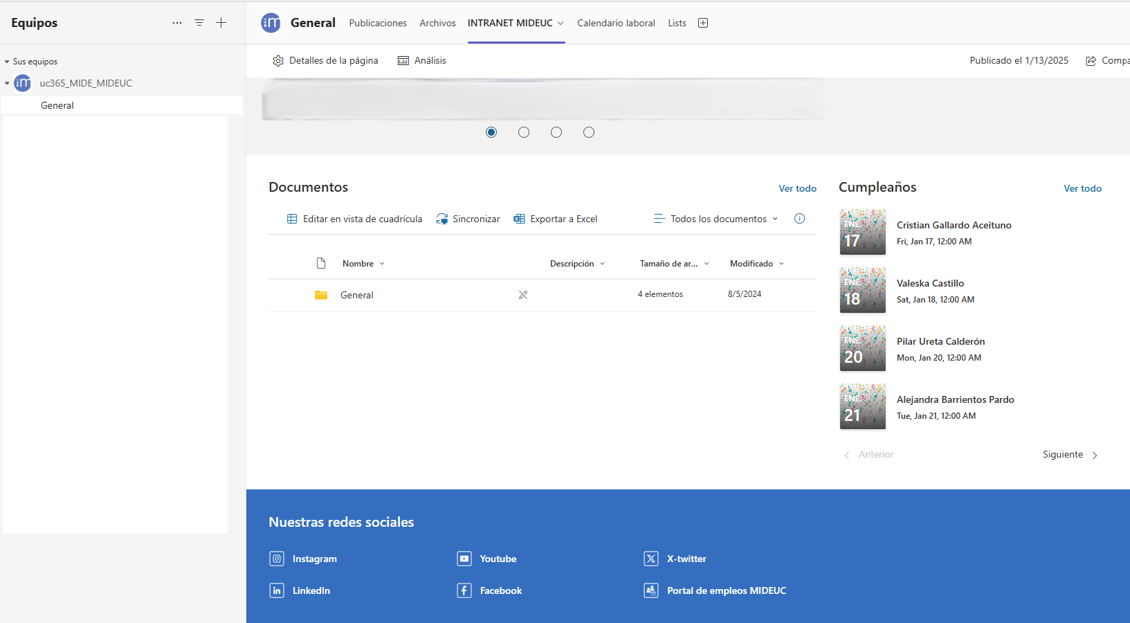The image size is (1130, 623).
Task: Click the file type column icon
Action: (321, 263)
